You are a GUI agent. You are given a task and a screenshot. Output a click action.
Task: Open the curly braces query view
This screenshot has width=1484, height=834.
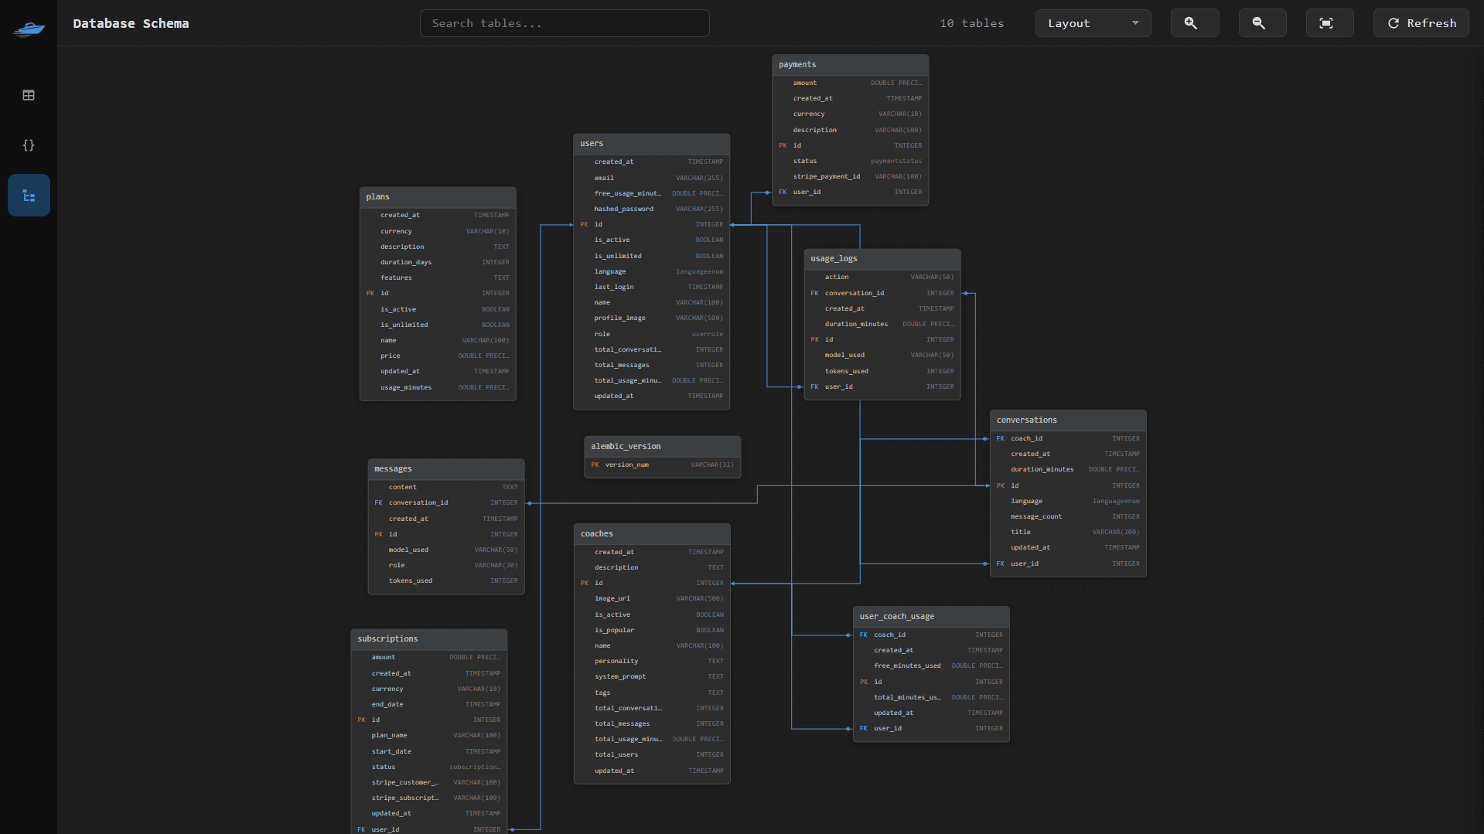[29, 145]
